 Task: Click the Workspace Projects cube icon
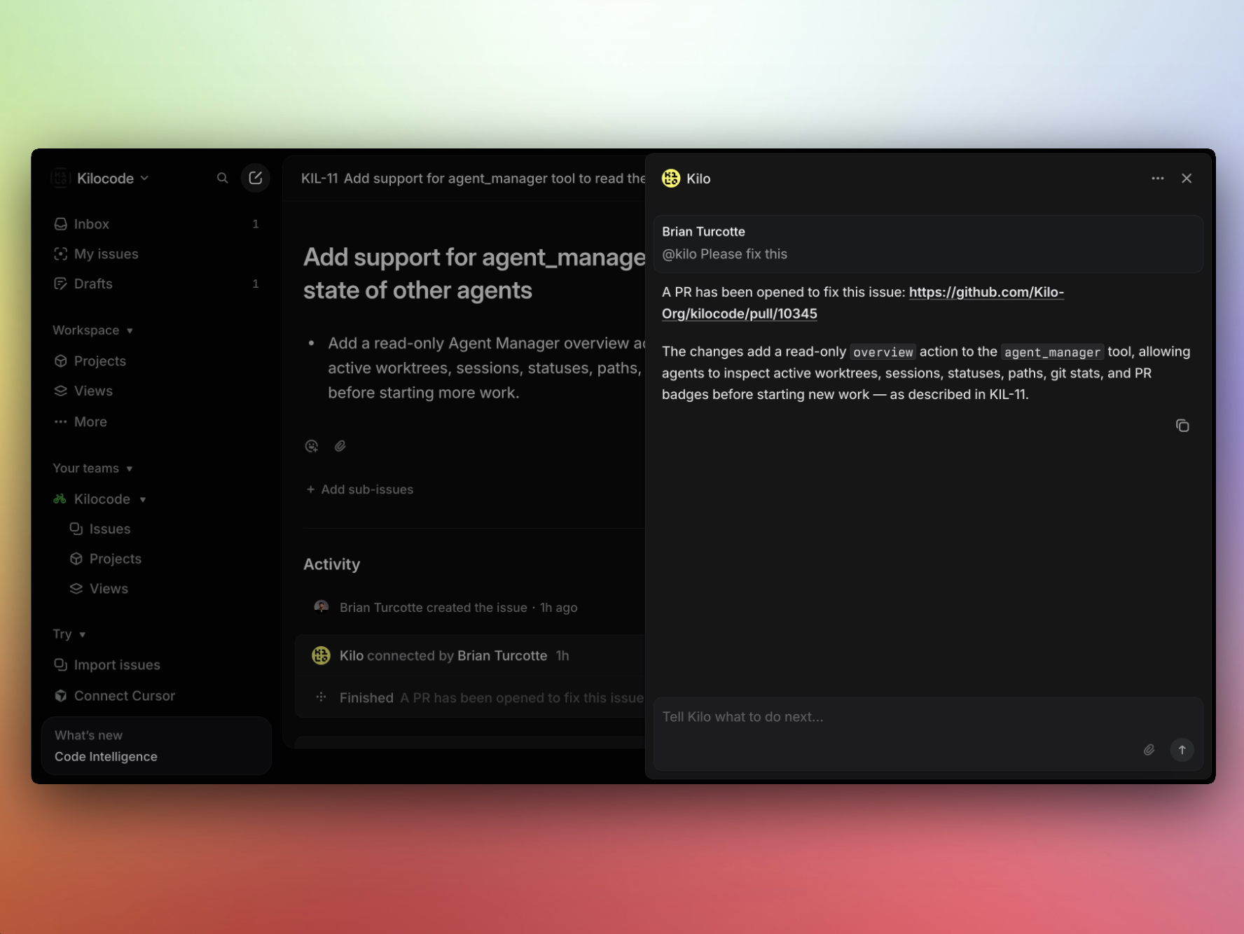(61, 361)
